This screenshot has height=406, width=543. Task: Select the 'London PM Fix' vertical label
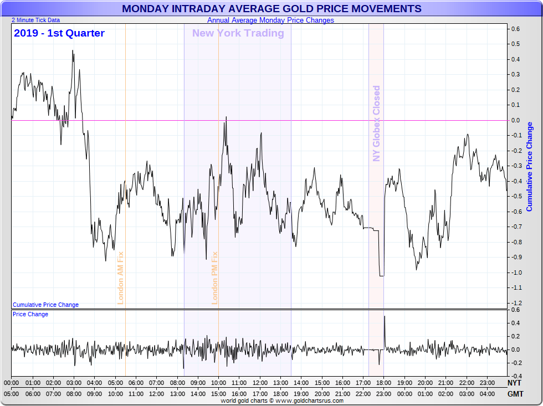coord(215,278)
